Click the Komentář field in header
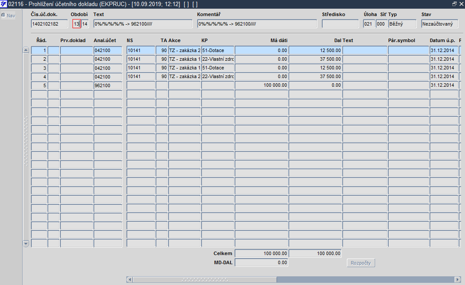465x285 pixels. point(257,24)
